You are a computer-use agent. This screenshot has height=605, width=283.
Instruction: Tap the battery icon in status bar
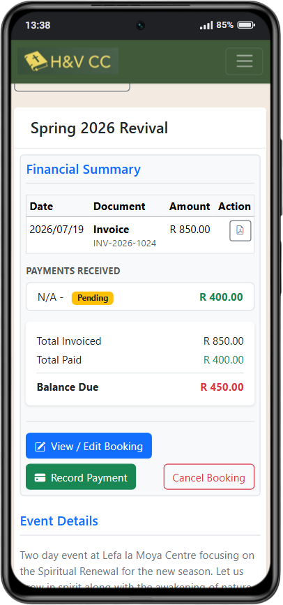[x=246, y=25]
